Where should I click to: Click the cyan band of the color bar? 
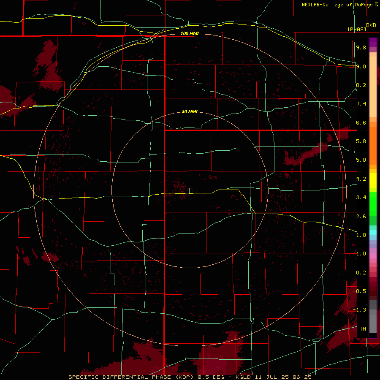[373, 232]
